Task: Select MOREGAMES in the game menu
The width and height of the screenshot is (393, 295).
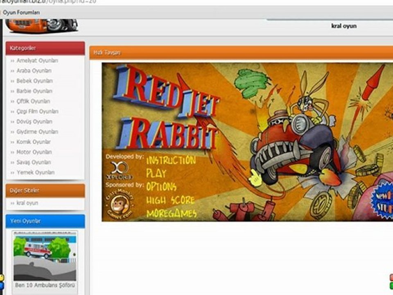Action: 172,213
